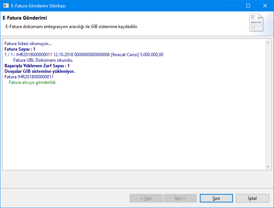Click the green 'Fatura alıcıya gönderildi.' message
Viewport: 274px width, 208px height.
(x=35, y=82)
